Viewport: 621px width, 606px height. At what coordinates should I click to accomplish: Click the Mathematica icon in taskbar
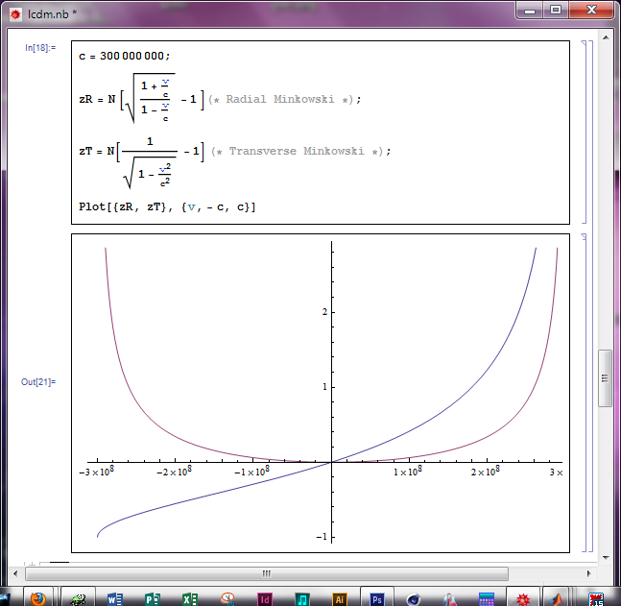523,597
